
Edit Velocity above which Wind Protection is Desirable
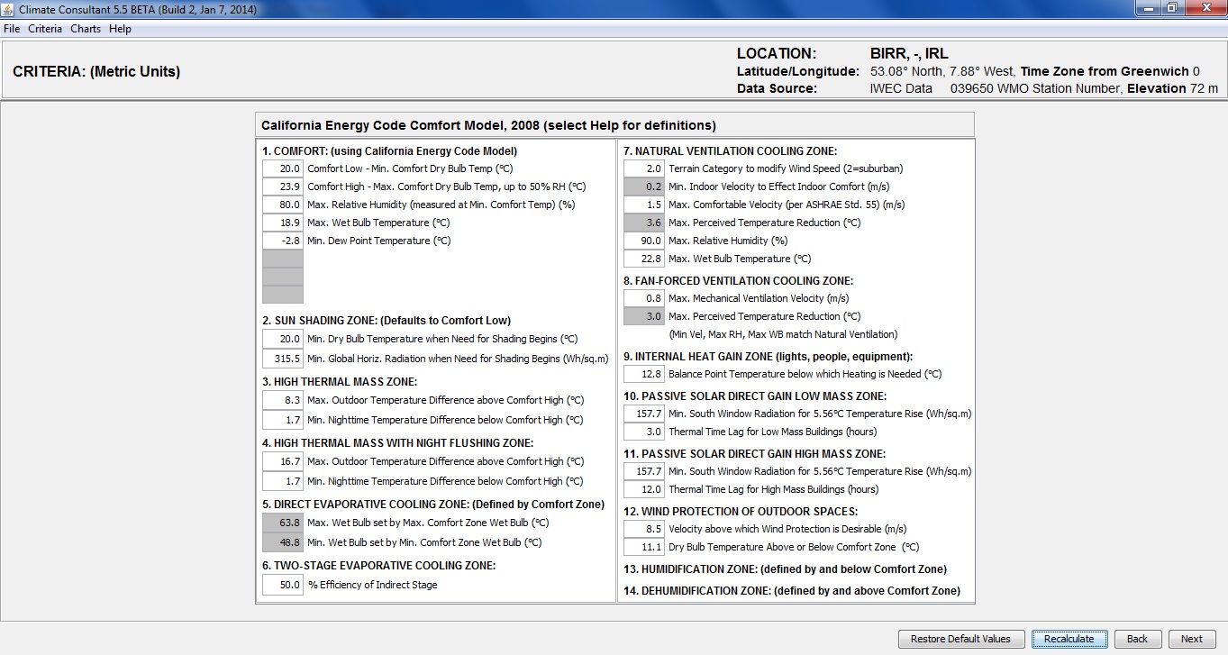644,529
